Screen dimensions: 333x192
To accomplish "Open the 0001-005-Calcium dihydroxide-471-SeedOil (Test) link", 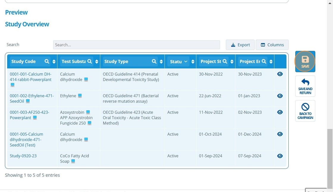I will [x=26, y=139].
